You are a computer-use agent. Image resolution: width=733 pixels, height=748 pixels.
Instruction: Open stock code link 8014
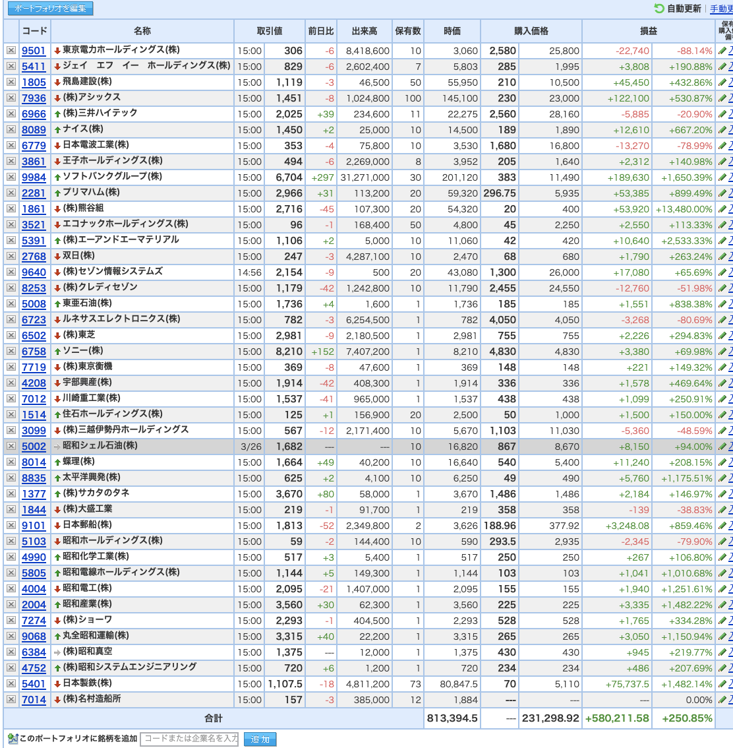34,462
